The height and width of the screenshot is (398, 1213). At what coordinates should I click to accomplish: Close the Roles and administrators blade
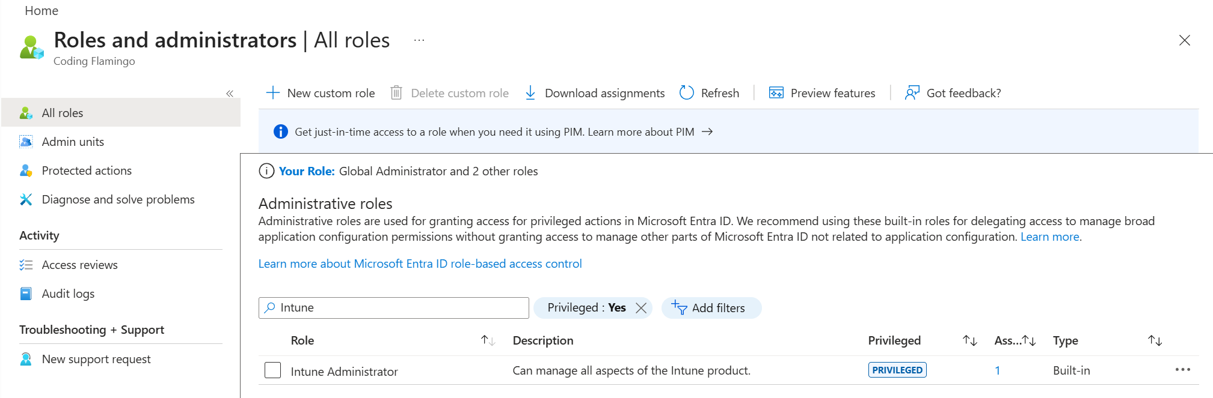[x=1185, y=40]
